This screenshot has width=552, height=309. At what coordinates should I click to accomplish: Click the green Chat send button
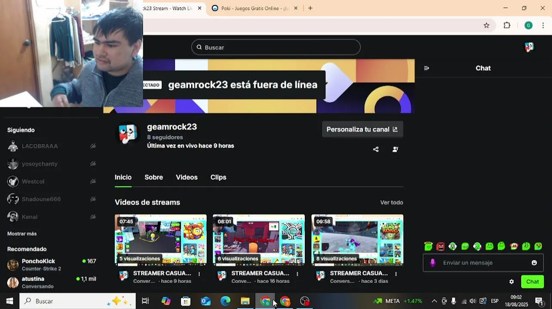click(x=532, y=282)
